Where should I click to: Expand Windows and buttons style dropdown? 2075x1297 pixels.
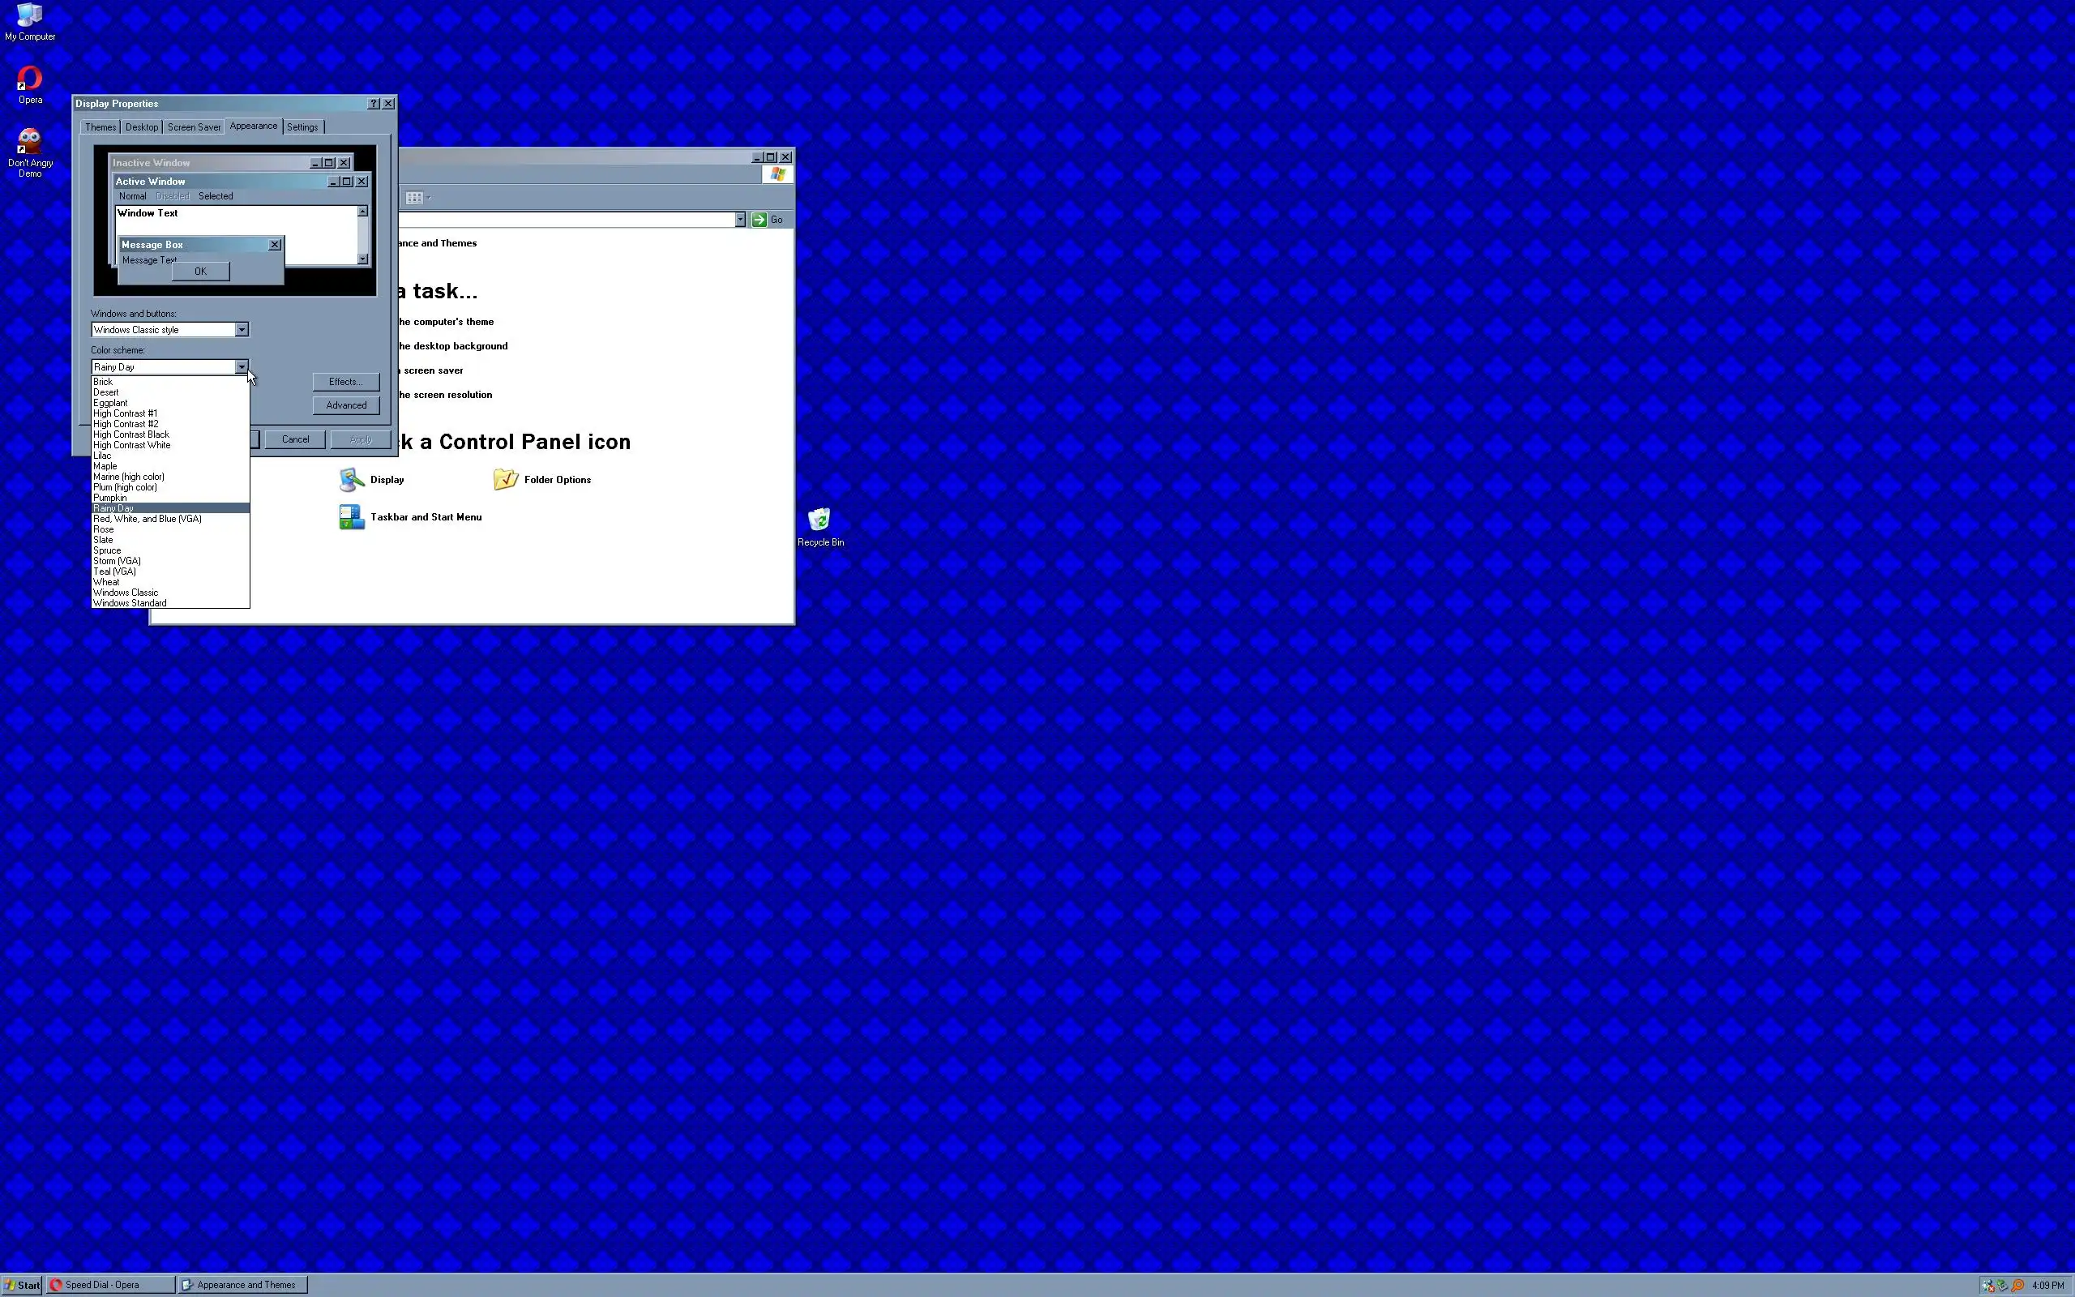(242, 330)
